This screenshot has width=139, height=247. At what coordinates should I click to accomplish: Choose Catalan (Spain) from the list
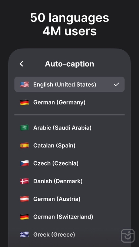tap(70, 146)
